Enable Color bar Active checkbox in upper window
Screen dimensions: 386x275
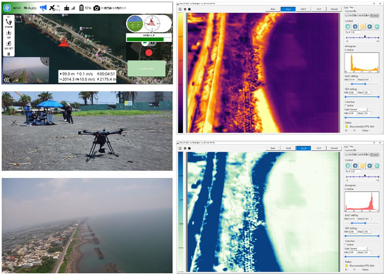tap(346, 106)
